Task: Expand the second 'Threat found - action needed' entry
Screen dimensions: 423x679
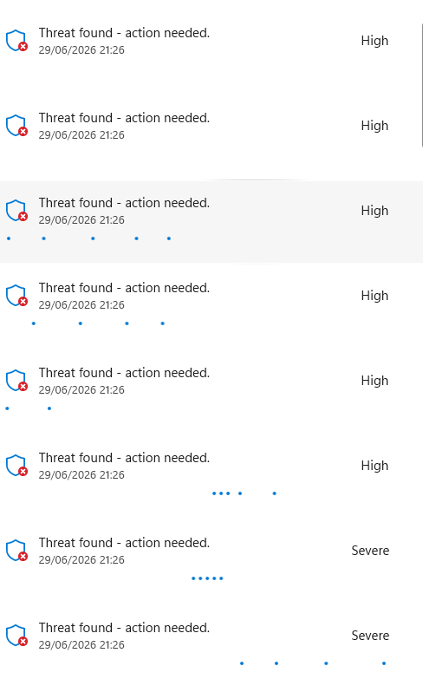Action: 124,118
